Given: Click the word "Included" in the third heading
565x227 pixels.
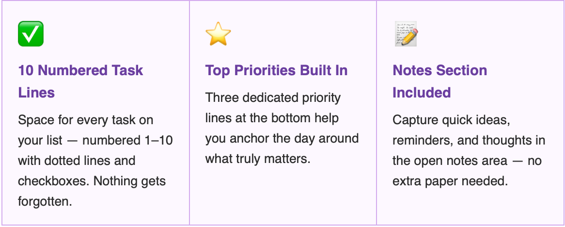Looking at the screenshot, I should 422,92.
